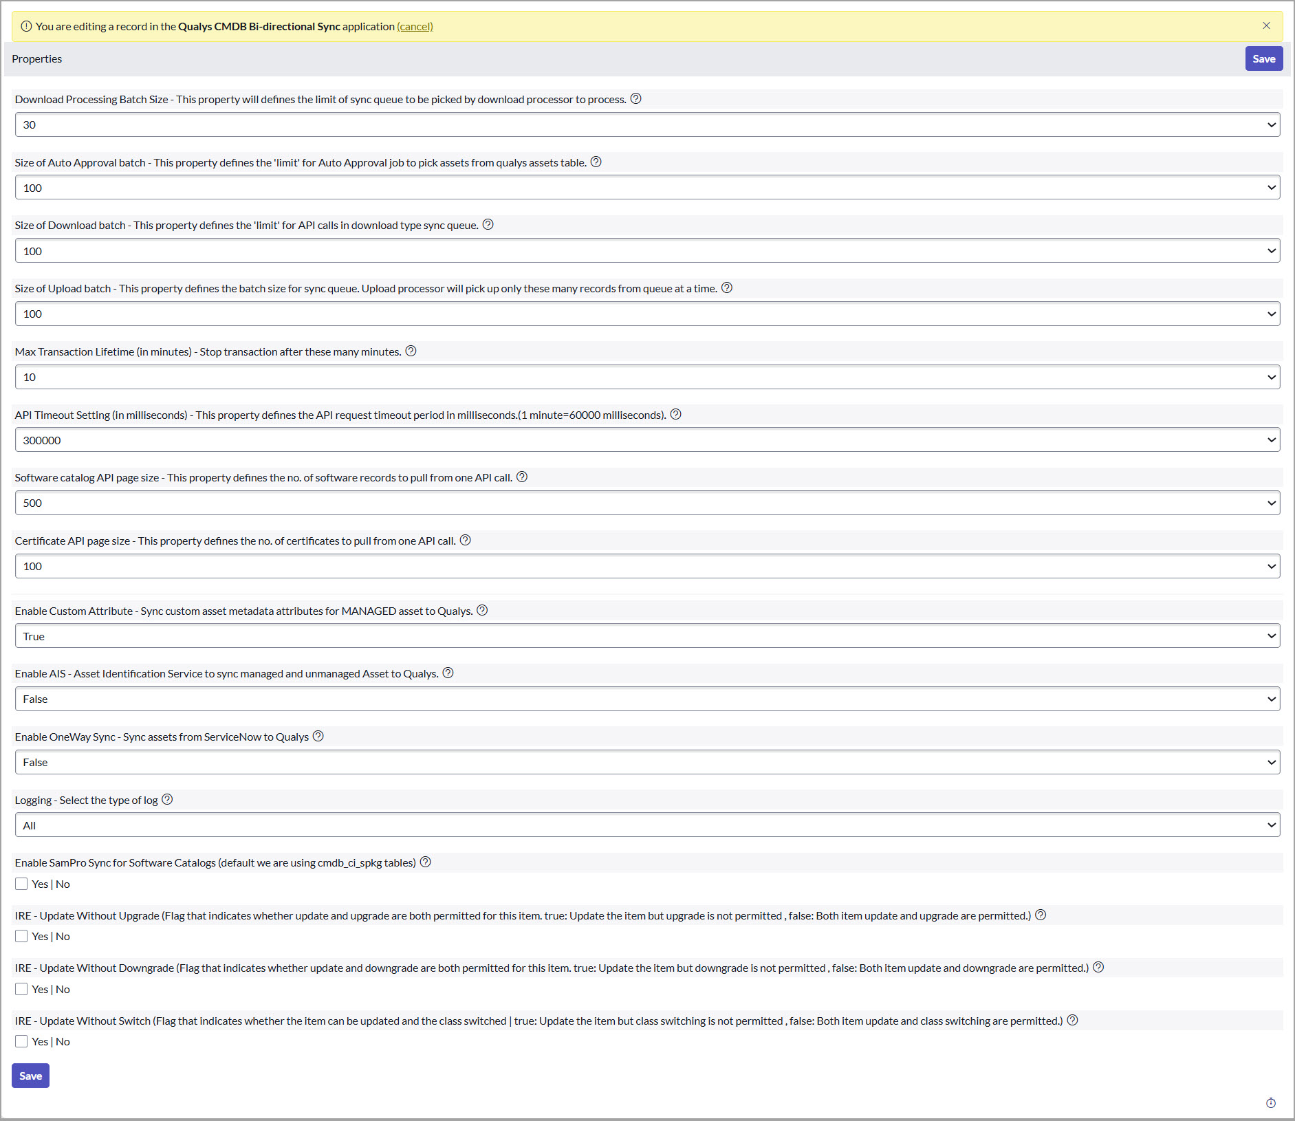Viewport: 1295px width, 1121px height.
Task: Open Software catalog API page size dropdown
Action: point(647,503)
